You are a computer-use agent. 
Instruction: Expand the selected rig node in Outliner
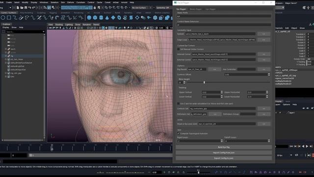[6, 56]
